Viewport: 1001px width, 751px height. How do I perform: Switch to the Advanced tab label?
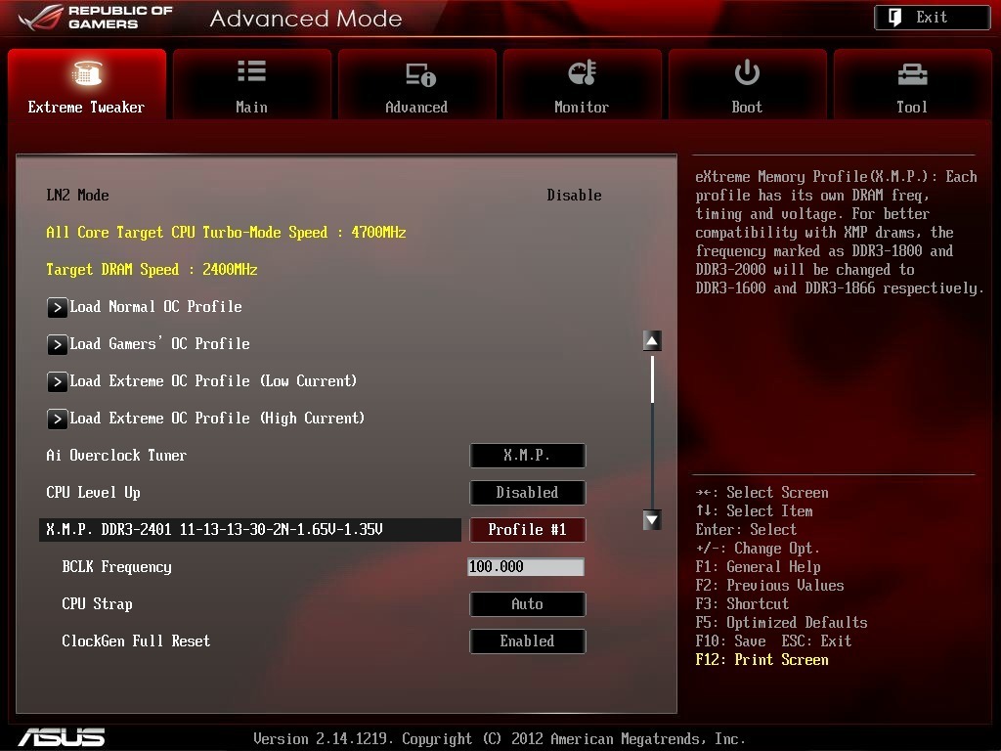(x=416, y=108)
